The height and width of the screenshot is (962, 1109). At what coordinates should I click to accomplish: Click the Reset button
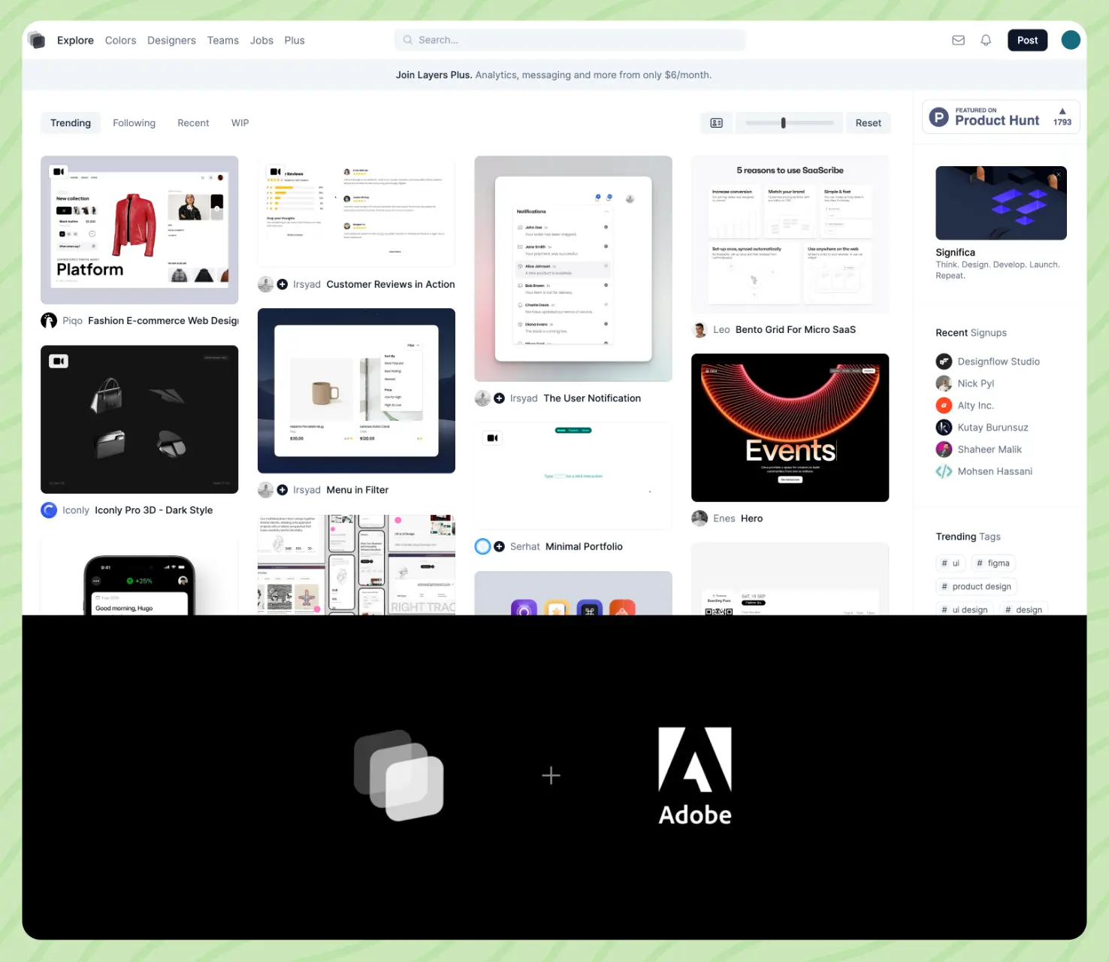click(x=868, y=123)
